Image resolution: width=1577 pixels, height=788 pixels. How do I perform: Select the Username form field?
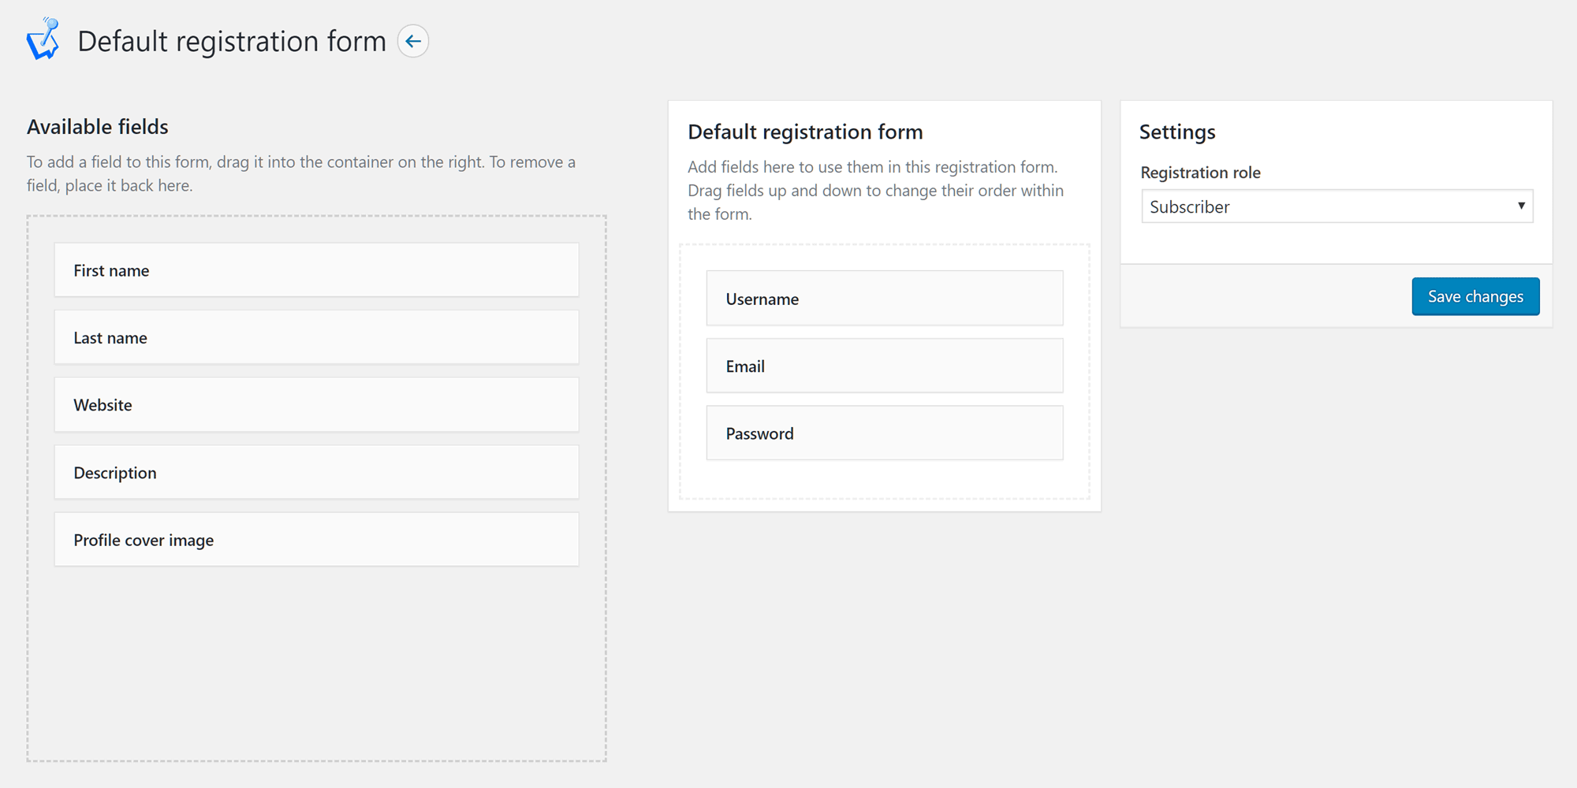(x=885, y=299)
